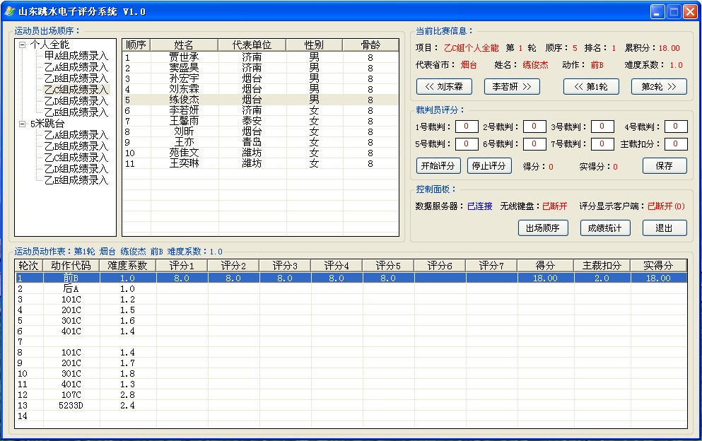This screenshot has width=702, height=441.
Task: Open 甲A组成绩录入 under 个人全能
Action: [76, 56]
